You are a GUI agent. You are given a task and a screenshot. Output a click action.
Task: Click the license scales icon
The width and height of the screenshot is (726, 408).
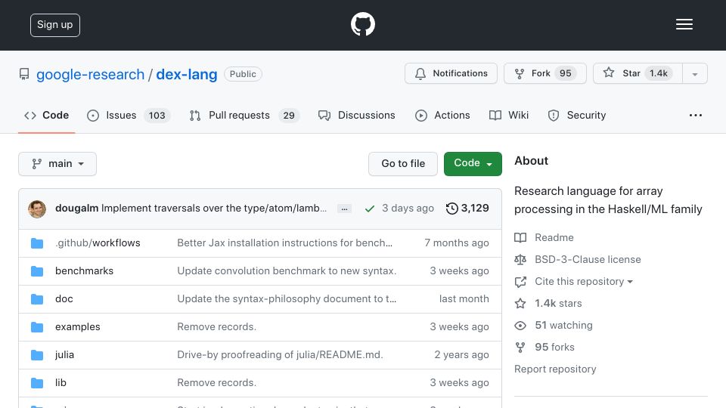(x=520, y=259)
